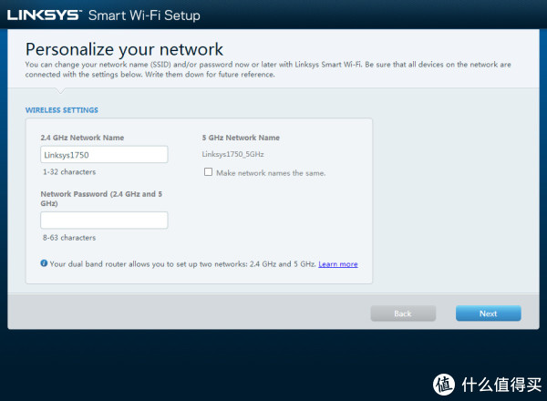Click the WIRELESS SETTINGS heading
Viewport: 547px width, 401px height.
62,110
